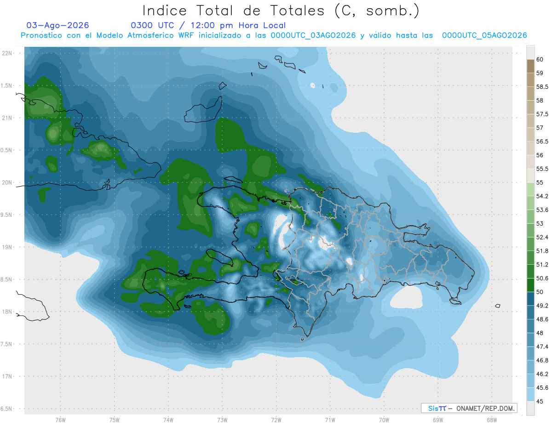Click the '72W' longitude label

pos(276,420)
